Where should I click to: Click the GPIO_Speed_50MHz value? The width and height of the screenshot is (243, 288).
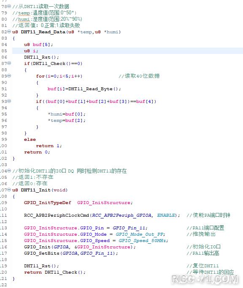click(143, 241)
